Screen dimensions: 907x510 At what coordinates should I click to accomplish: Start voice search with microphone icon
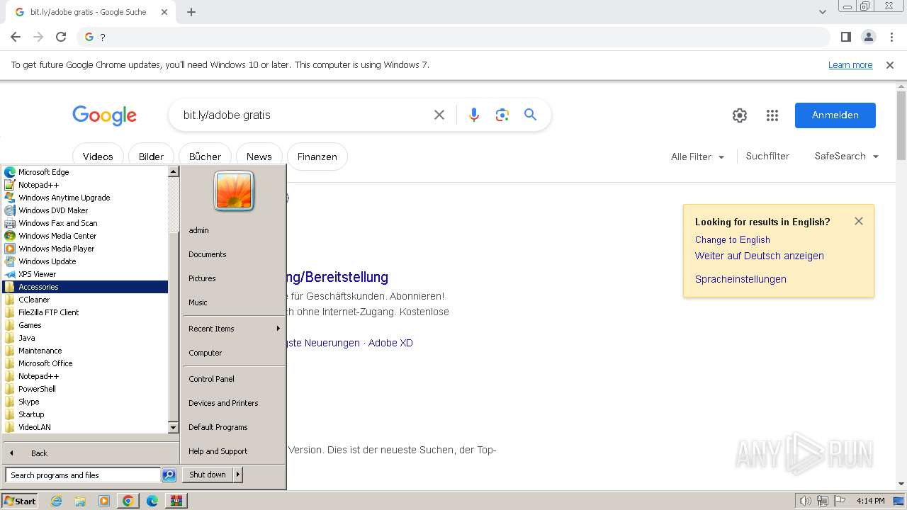(474, 115)
